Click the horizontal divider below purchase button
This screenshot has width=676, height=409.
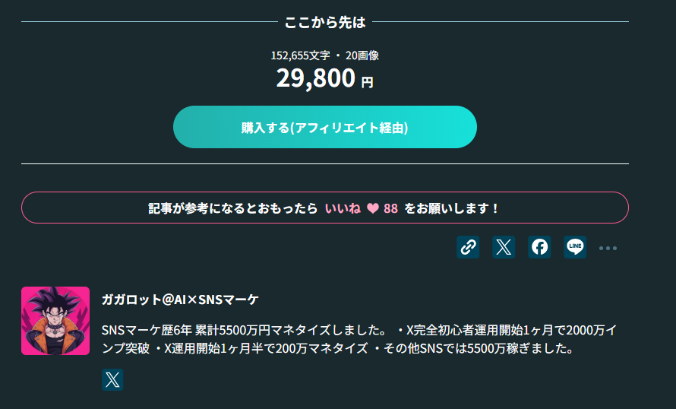click(x=325, y=163)
